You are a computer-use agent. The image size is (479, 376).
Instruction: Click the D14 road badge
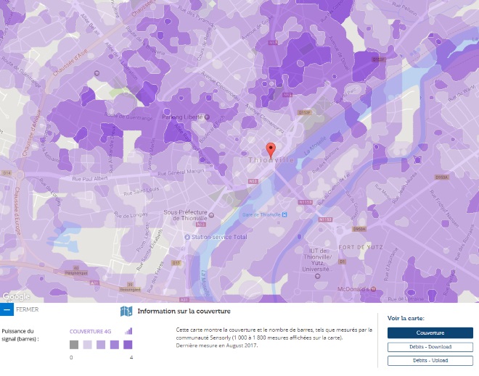(x=7, y=173)
